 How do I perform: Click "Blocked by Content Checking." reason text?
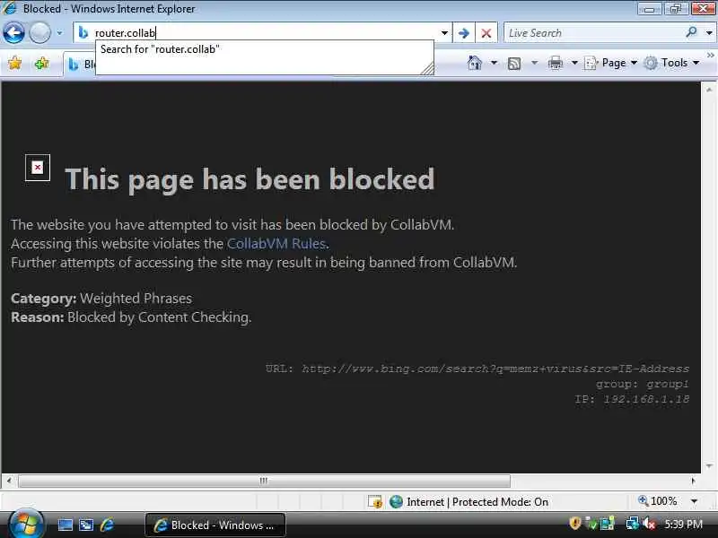[160, 317]
